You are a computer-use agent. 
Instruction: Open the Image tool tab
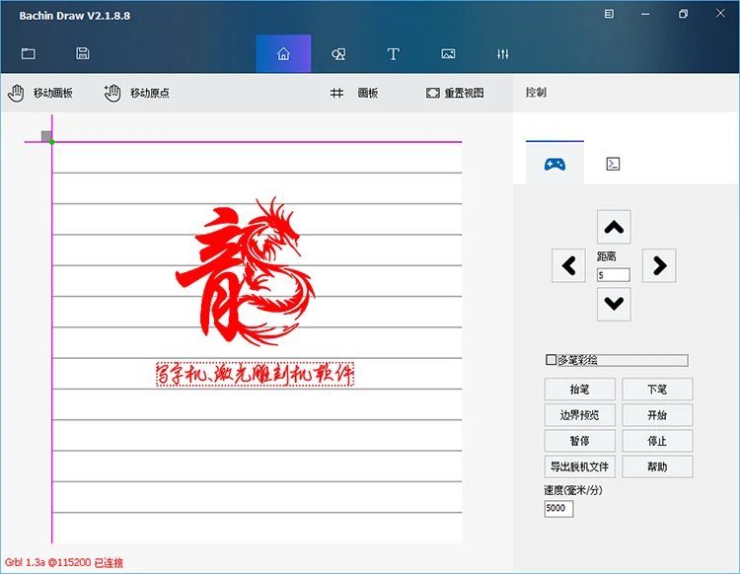pos(448,54)
